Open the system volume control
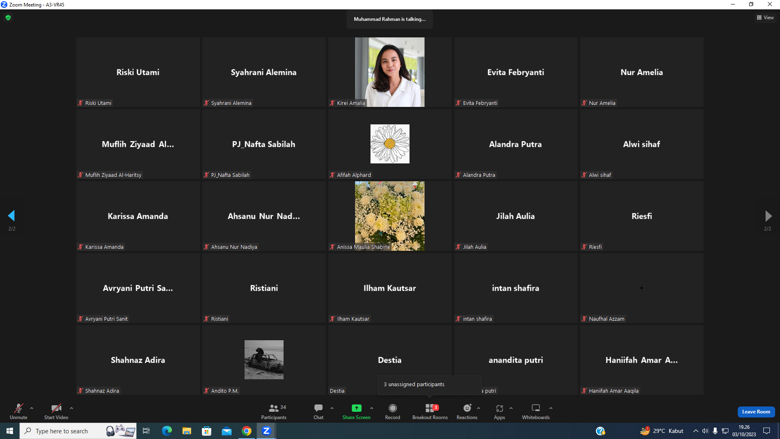The width and height of the screenshot is (780, 439). point(705,431)
